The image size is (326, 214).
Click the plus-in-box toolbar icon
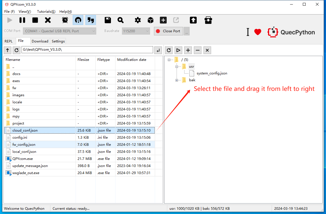[x=163, y=20]
